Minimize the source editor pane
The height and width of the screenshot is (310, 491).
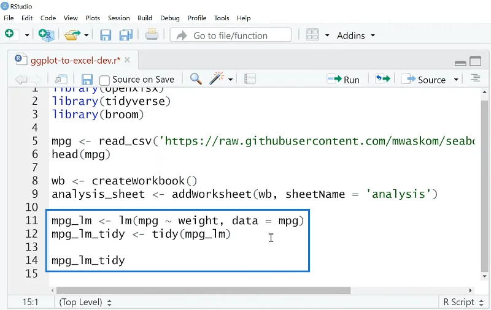tap(460, 64)
